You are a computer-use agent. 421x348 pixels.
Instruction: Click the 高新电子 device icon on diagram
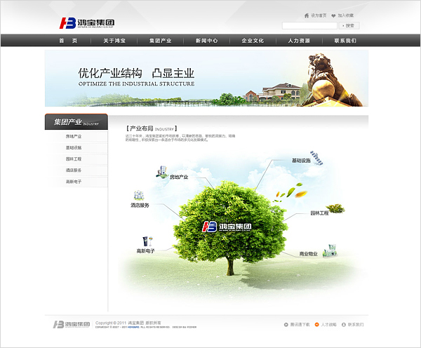146,241
